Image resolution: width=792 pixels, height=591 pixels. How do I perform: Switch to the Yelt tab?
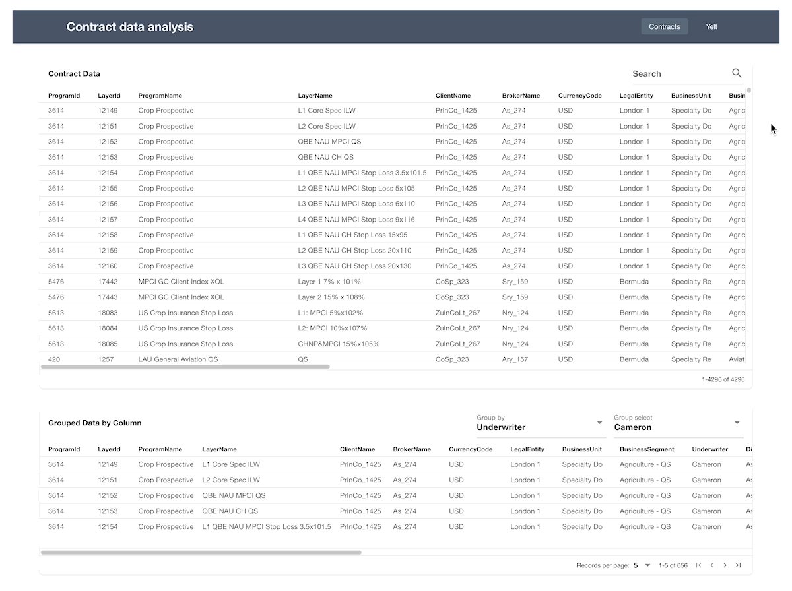pyautogui.click(x=711, y=26)
